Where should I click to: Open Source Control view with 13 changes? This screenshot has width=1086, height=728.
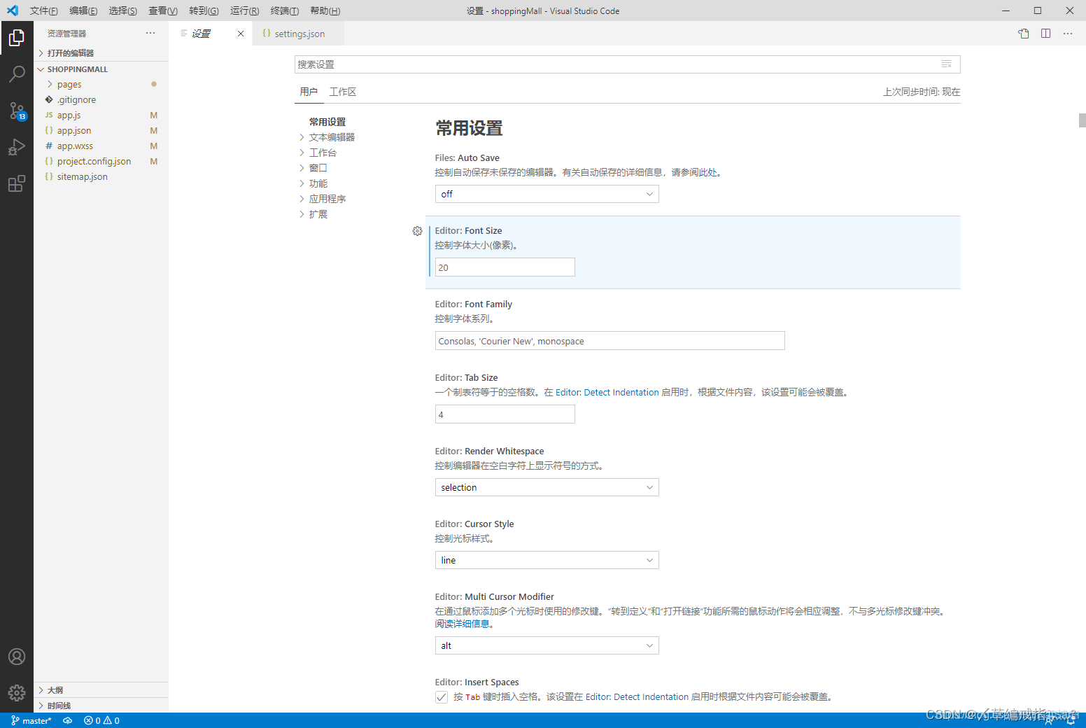[17, 111]
